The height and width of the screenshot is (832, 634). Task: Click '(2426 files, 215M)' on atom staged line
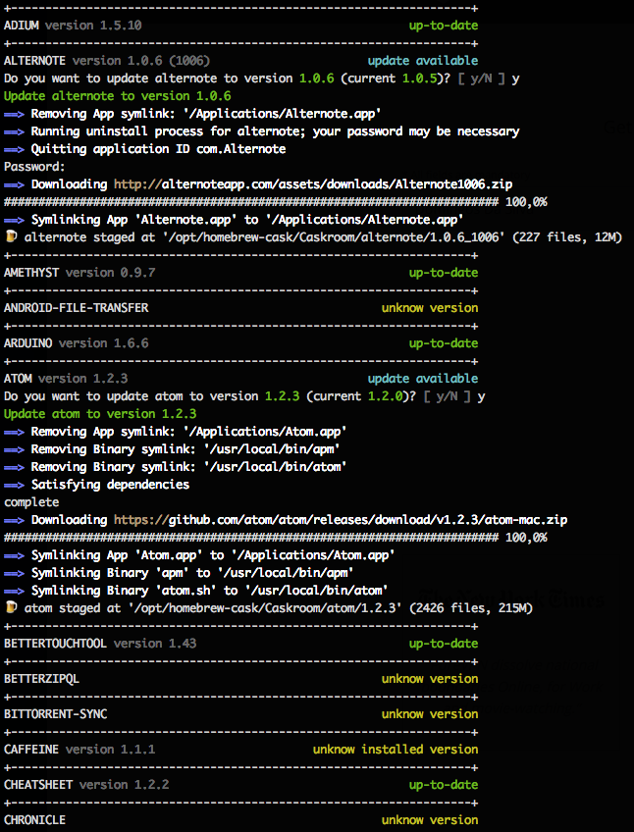pyautogui.click(x=471, y=608)
